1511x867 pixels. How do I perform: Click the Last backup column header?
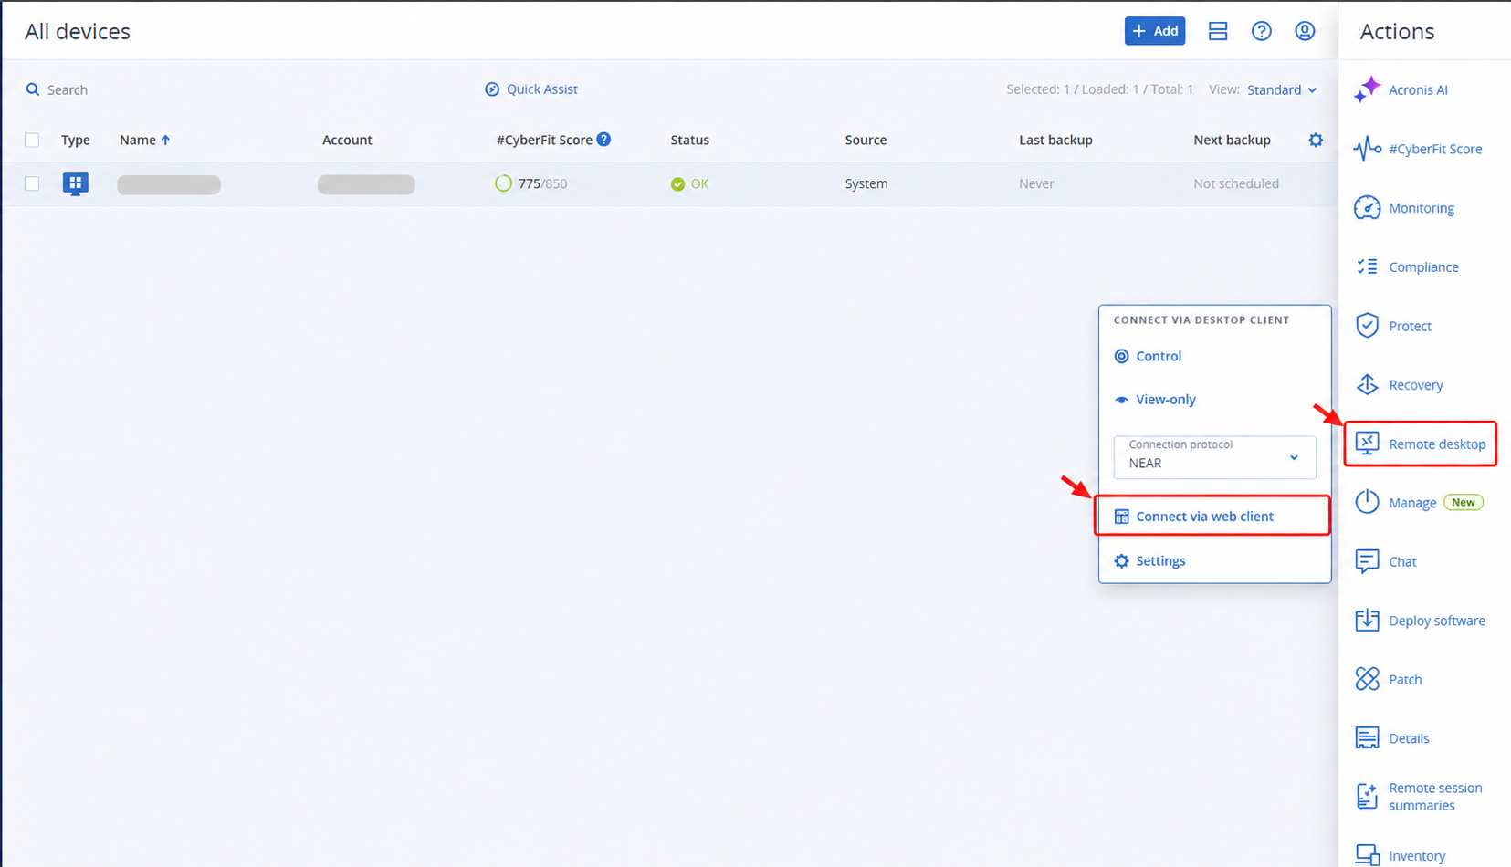pos(1055,140)
